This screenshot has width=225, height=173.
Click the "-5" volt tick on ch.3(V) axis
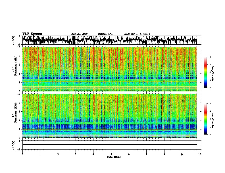click(x=19, y=150)
